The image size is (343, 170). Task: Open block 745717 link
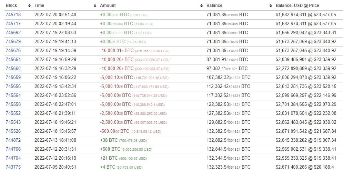(x=13, y=24)
